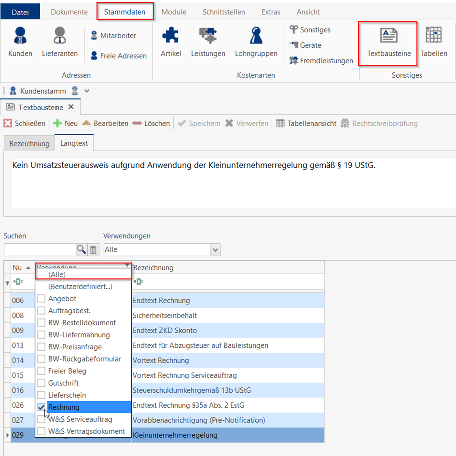Switch to the Bezeichnung tab

click(29, 144)
